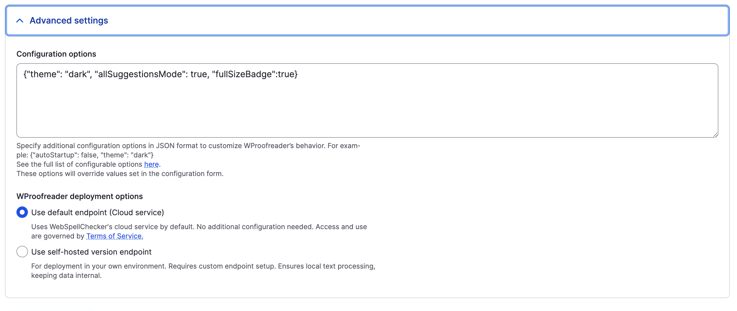737x311 pixels.
Task: Click empty area of Configuration options textarea
Action: tap(366, 109)
